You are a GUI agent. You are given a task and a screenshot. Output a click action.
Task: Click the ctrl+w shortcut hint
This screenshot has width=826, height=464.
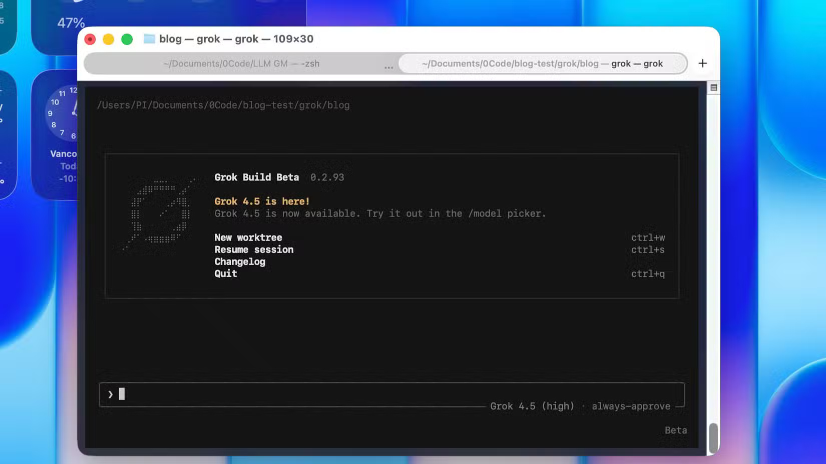[x=648, y=237]
